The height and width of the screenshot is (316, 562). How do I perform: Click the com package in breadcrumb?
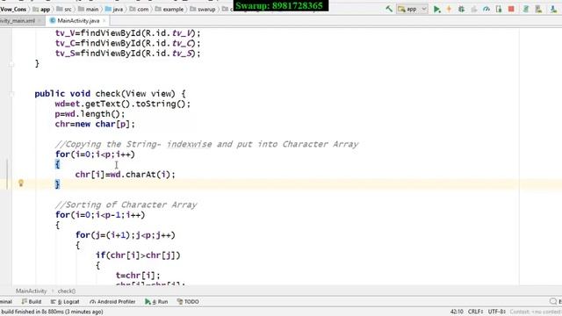139,10
